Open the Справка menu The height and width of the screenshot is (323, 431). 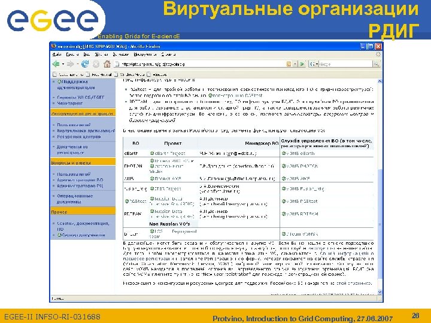point(168,54)
